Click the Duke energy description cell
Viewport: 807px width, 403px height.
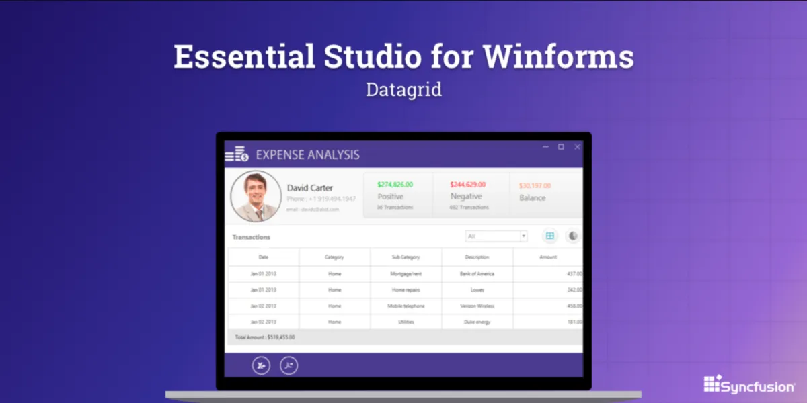pyautogui.click(x=477, y=322)
